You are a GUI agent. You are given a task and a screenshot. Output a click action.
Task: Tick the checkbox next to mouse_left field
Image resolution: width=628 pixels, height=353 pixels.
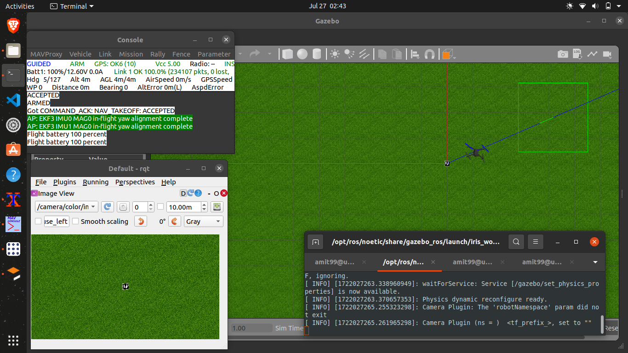pos(38,222)
